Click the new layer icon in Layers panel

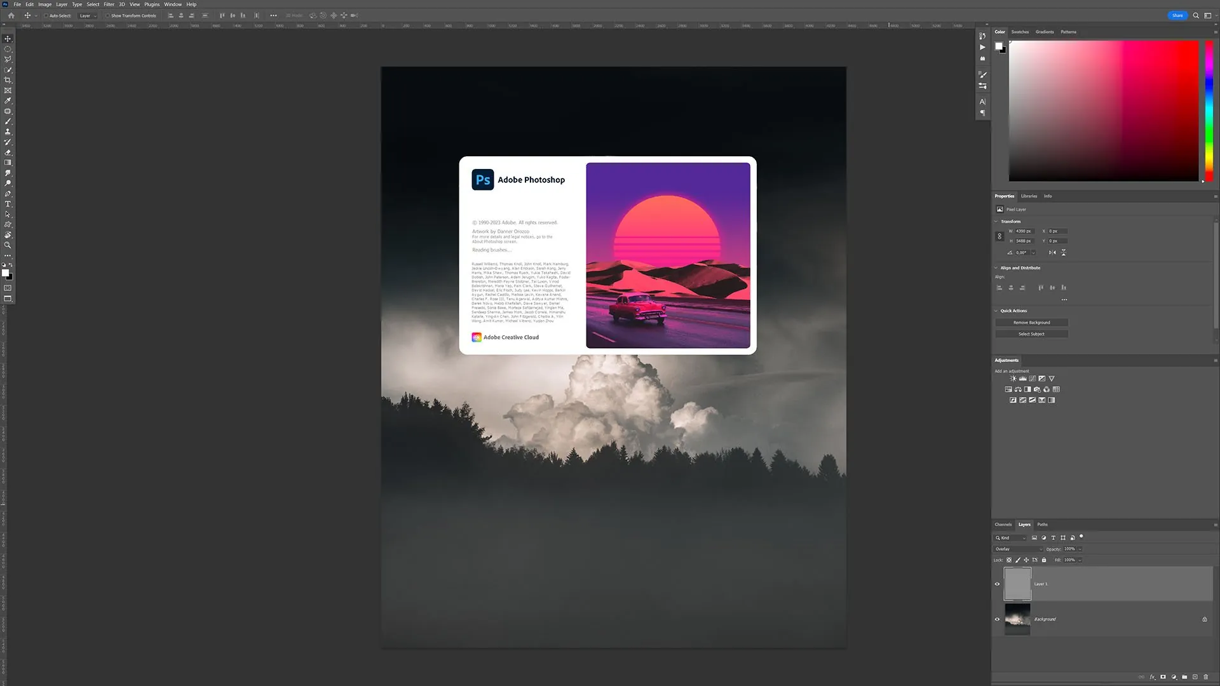[1195, 677]
